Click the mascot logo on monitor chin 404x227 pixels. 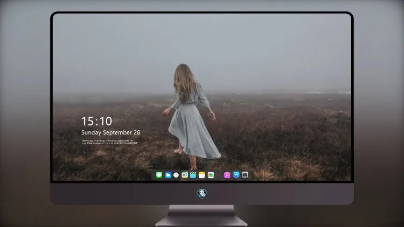tap(202, 194)
